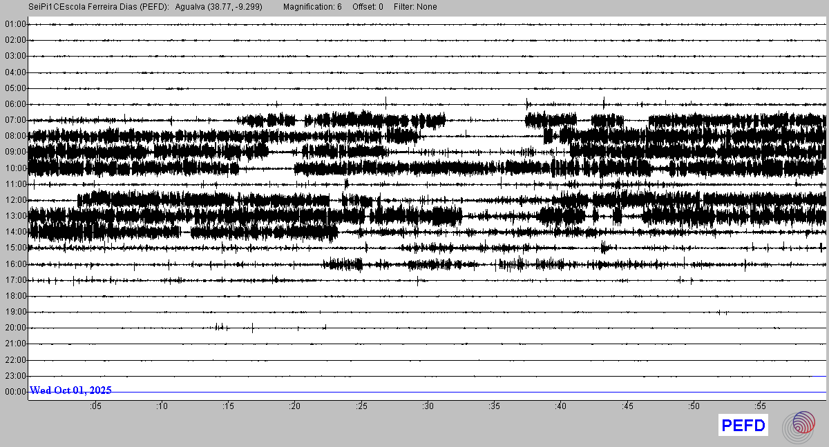The height and width of the screenshot is (447, 829).
Task: Click the Escola Ferreira Dias station title
Action: coord(99,7)
